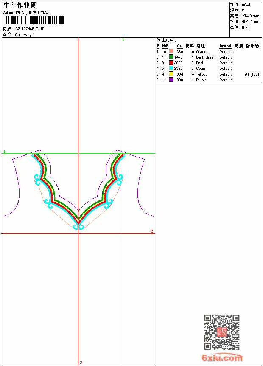This screenshot has width=263, height=366.
Task: Click the Orange color swatch
Action: click(x=171, y=51)
